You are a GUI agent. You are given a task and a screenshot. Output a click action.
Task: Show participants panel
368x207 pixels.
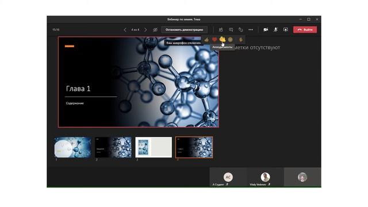point(221,30)
